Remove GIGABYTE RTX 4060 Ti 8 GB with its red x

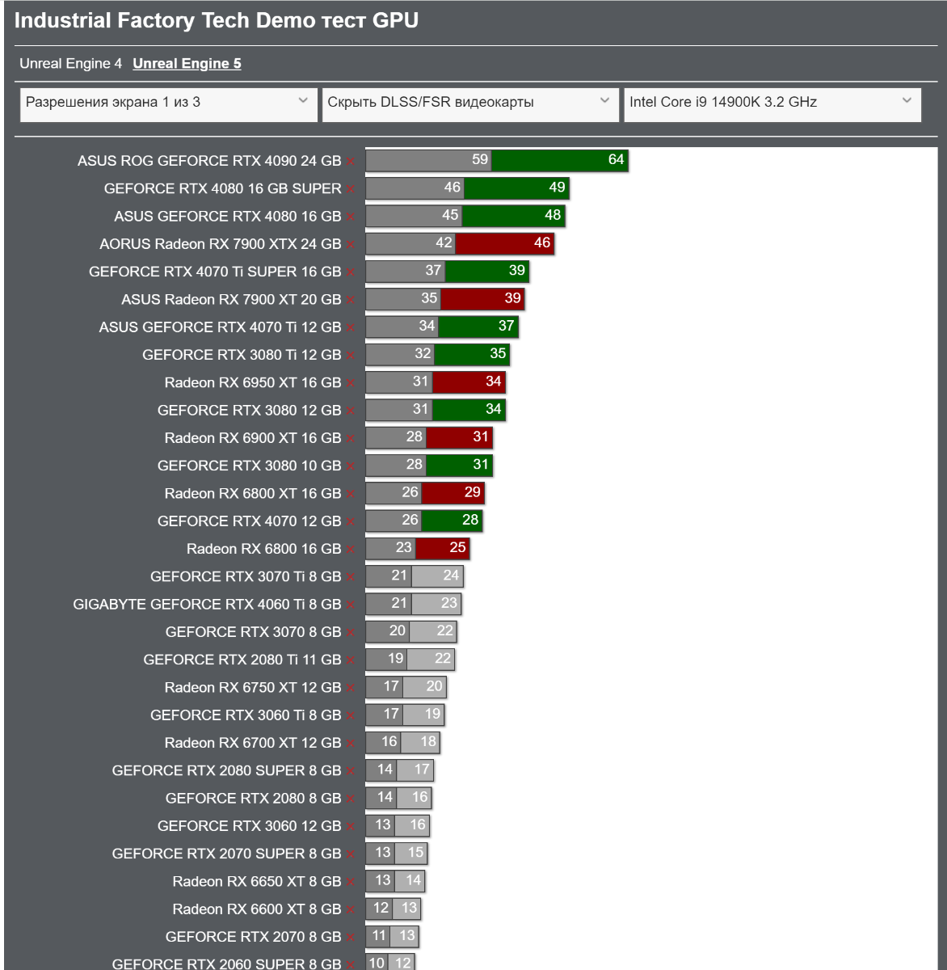(x=351, y=605)
